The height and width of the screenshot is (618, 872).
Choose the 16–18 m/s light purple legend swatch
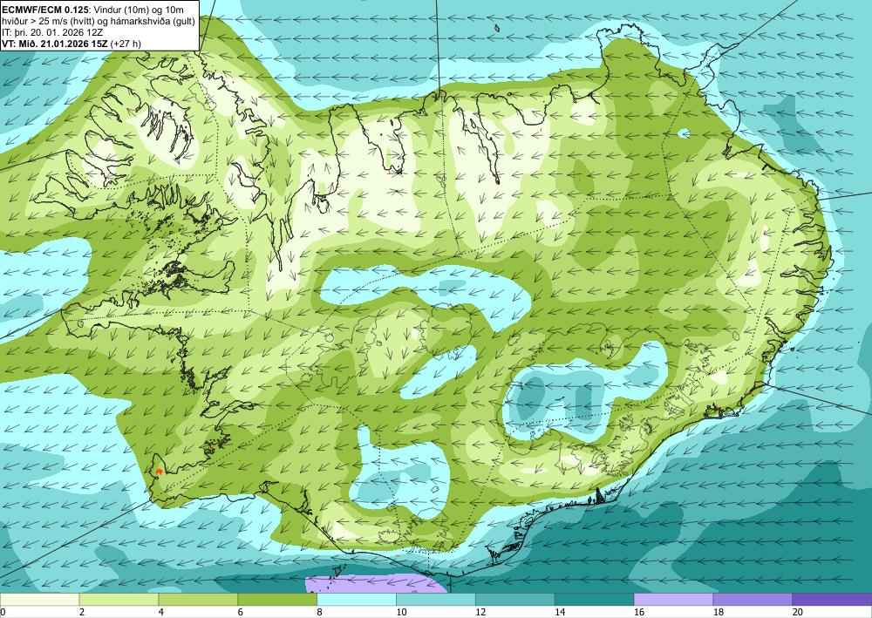pos(673,599)
